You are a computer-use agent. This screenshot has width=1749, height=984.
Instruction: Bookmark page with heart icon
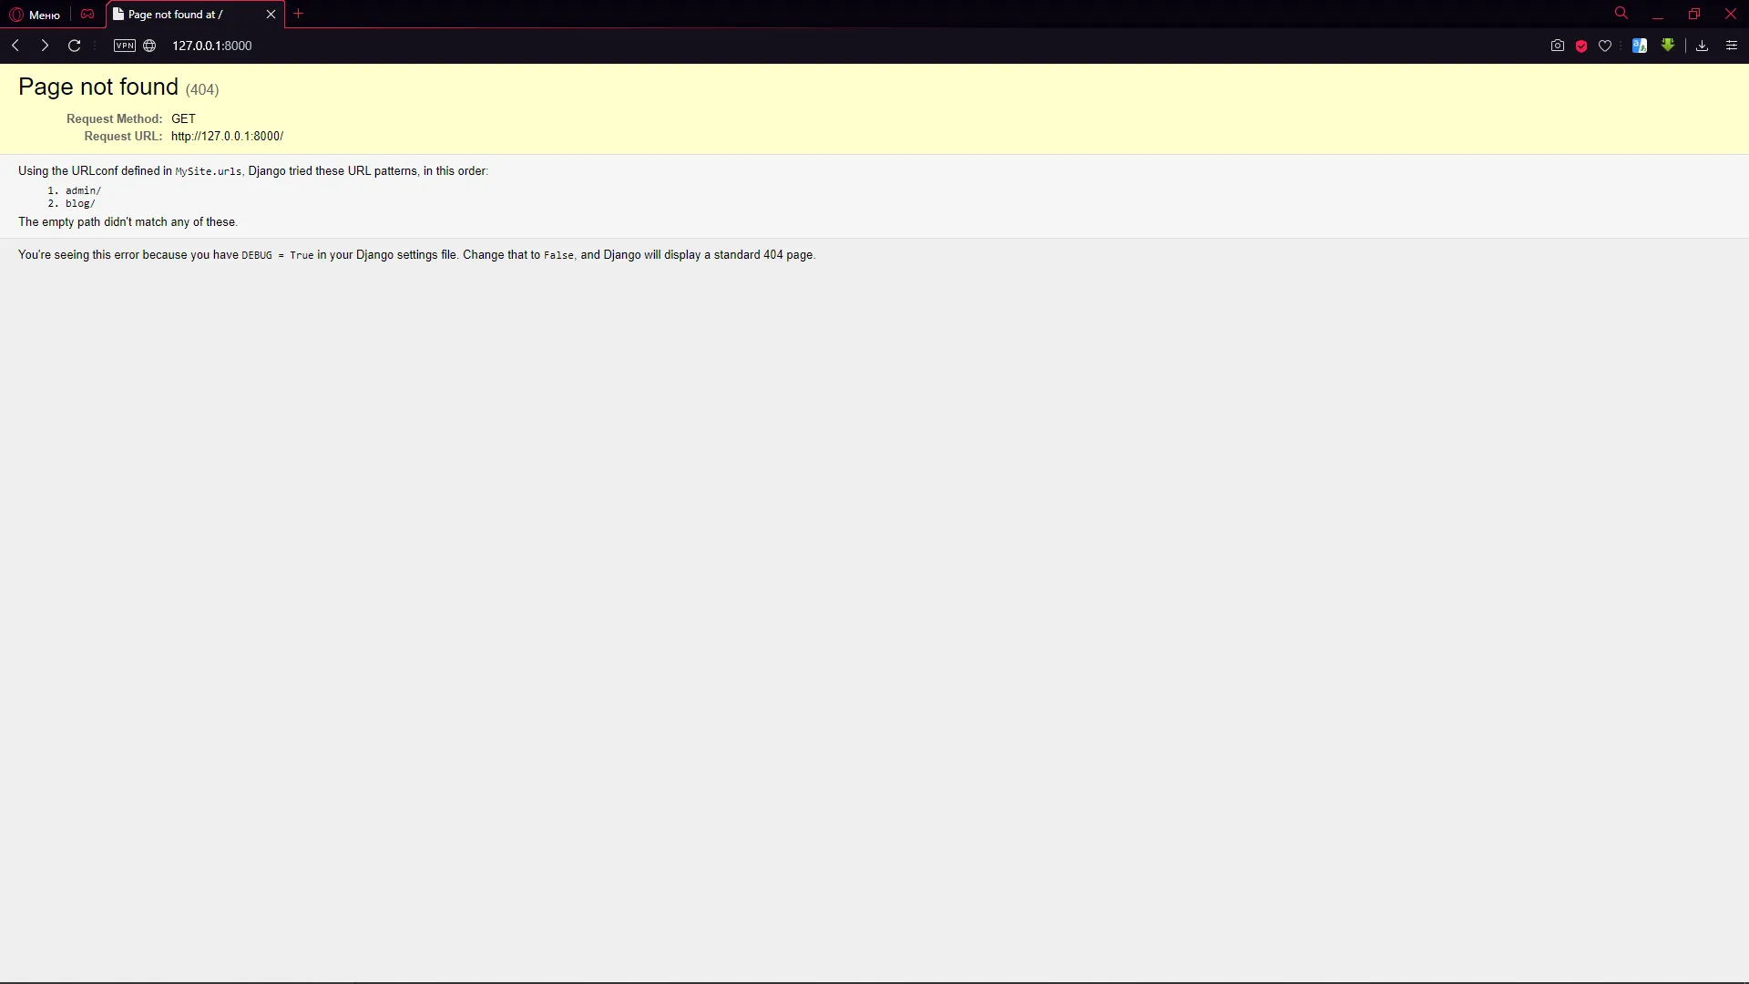pos(1605,46)
